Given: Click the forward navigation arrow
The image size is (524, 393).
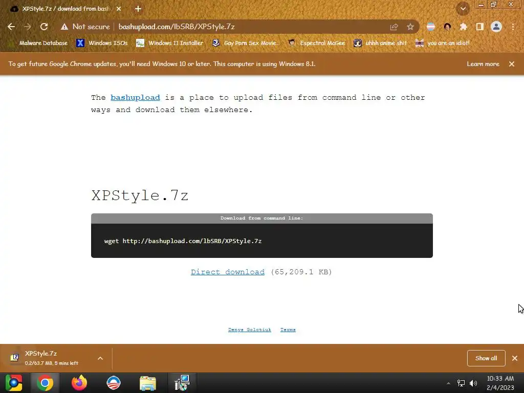Looking at the screenshot, I should [28, 27].
